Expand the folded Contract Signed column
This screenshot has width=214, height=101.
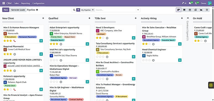(x=188, y=18)
